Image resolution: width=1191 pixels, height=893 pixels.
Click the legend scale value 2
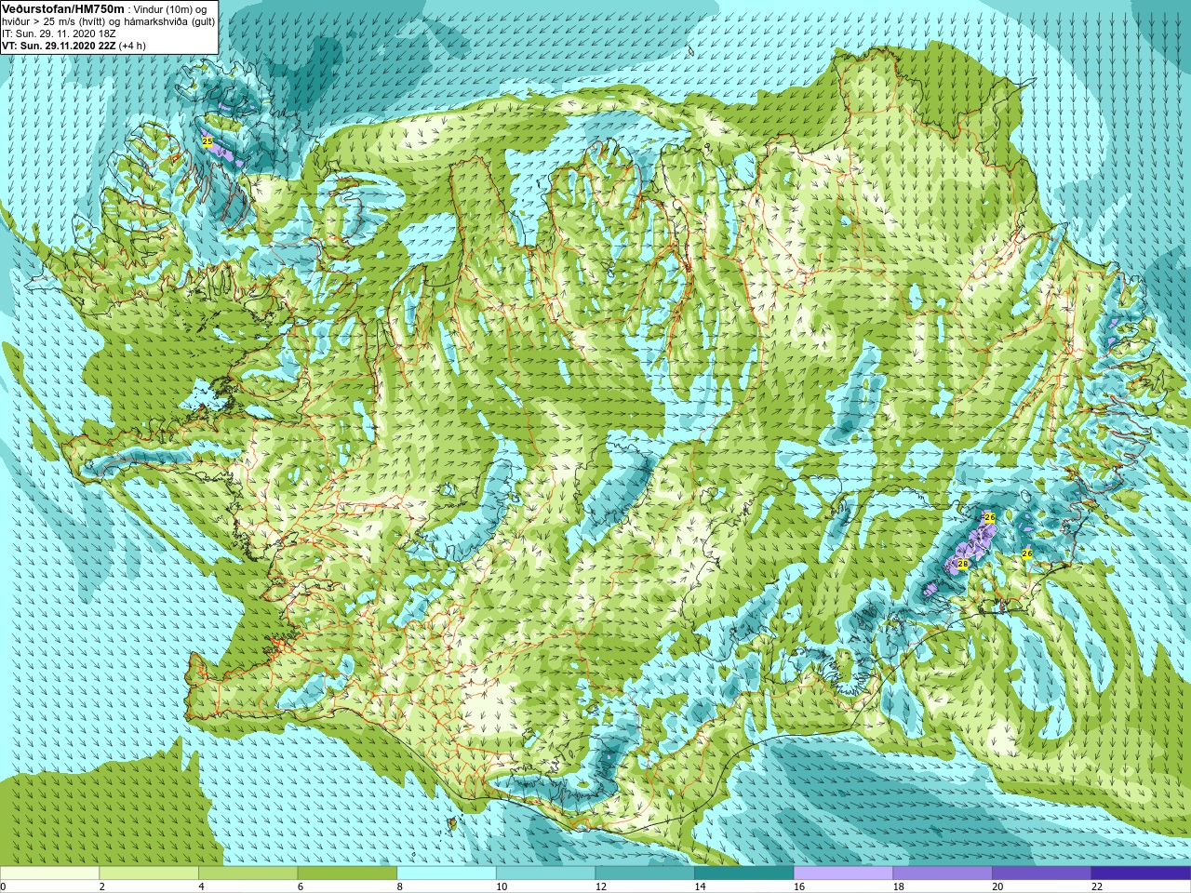coord(102,887)
